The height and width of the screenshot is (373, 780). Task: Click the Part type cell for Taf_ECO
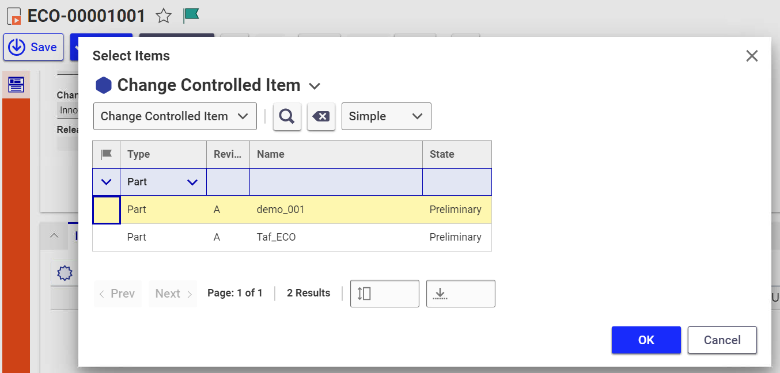coord(164,237)
